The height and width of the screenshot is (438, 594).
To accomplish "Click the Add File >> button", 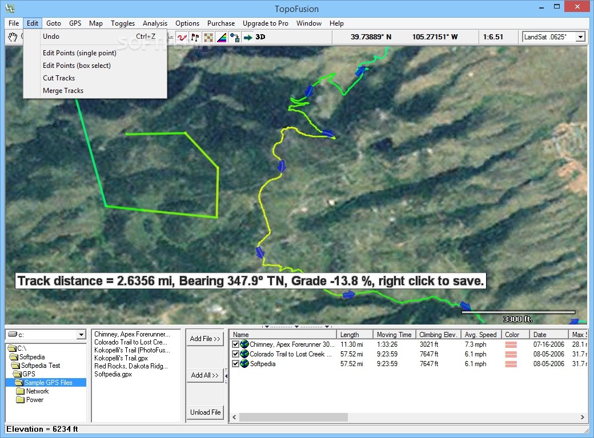I will tap(205, 339).
